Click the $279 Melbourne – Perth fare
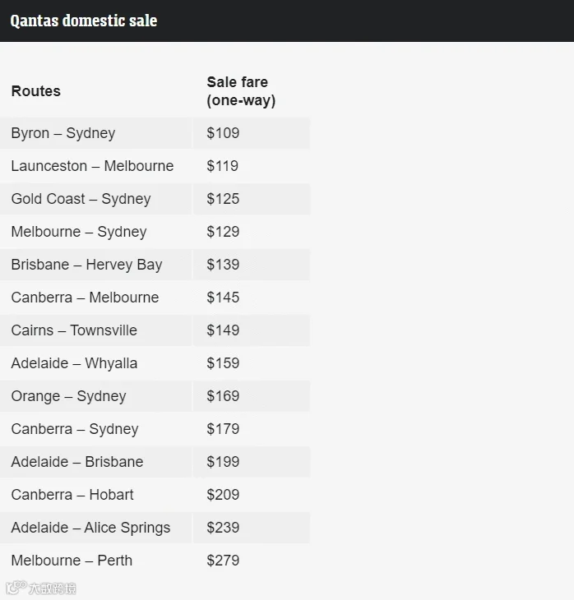574x600 pixels. (223, 561)
